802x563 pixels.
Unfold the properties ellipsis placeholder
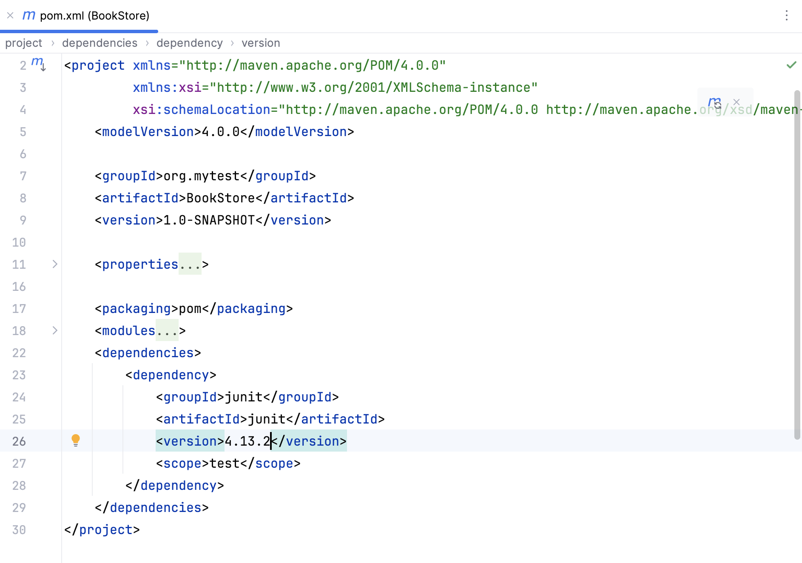coord(190,264)
